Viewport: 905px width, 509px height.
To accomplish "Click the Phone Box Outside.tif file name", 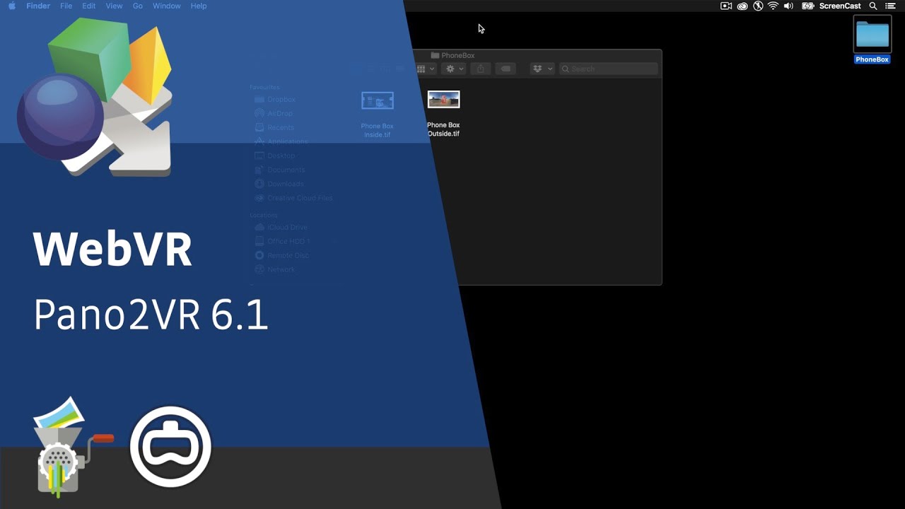I will coord(443,129).
